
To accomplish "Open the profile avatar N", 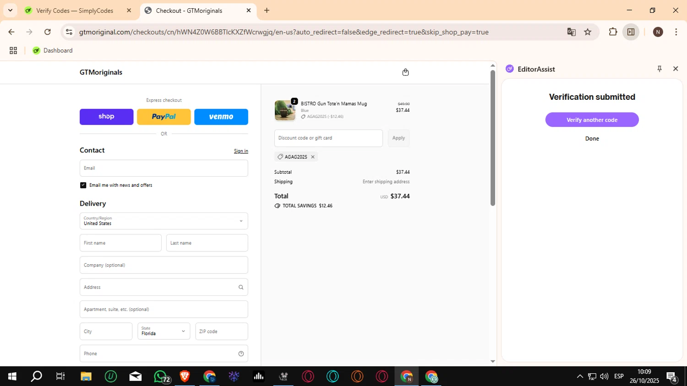I will [x=658, y=32].
